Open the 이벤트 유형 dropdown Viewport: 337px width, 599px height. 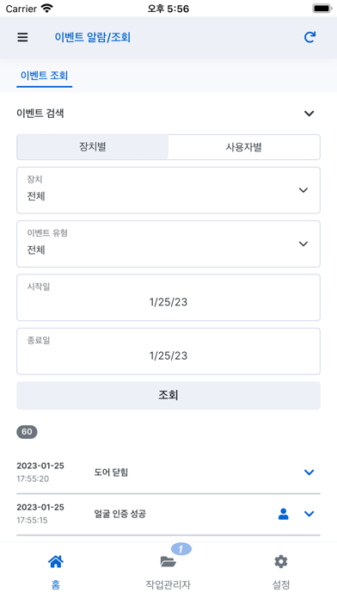168,244
